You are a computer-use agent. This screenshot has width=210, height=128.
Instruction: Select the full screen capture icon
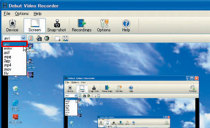tap(65, 38)
